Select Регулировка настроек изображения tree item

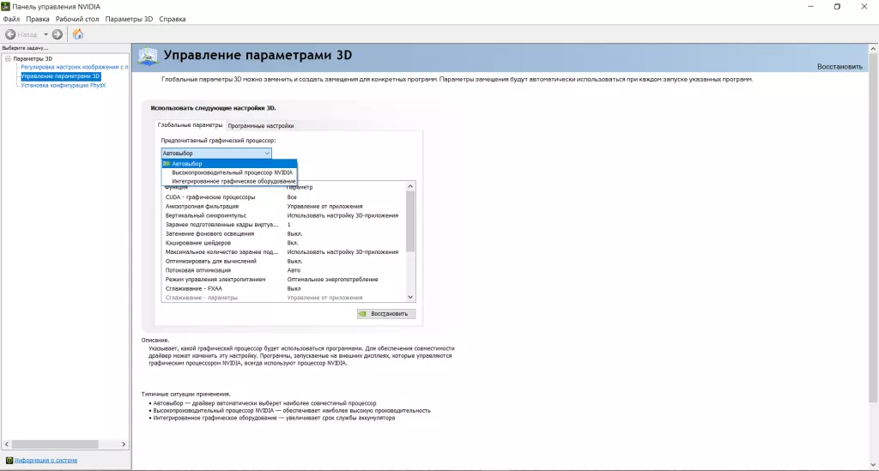75,67
